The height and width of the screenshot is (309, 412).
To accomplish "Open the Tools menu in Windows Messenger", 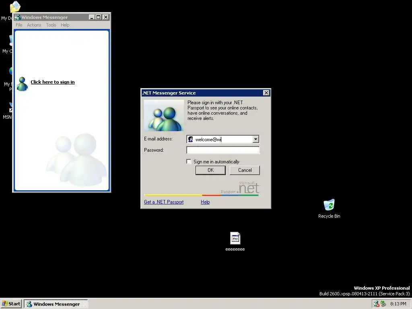I will [x=51, y=25].
